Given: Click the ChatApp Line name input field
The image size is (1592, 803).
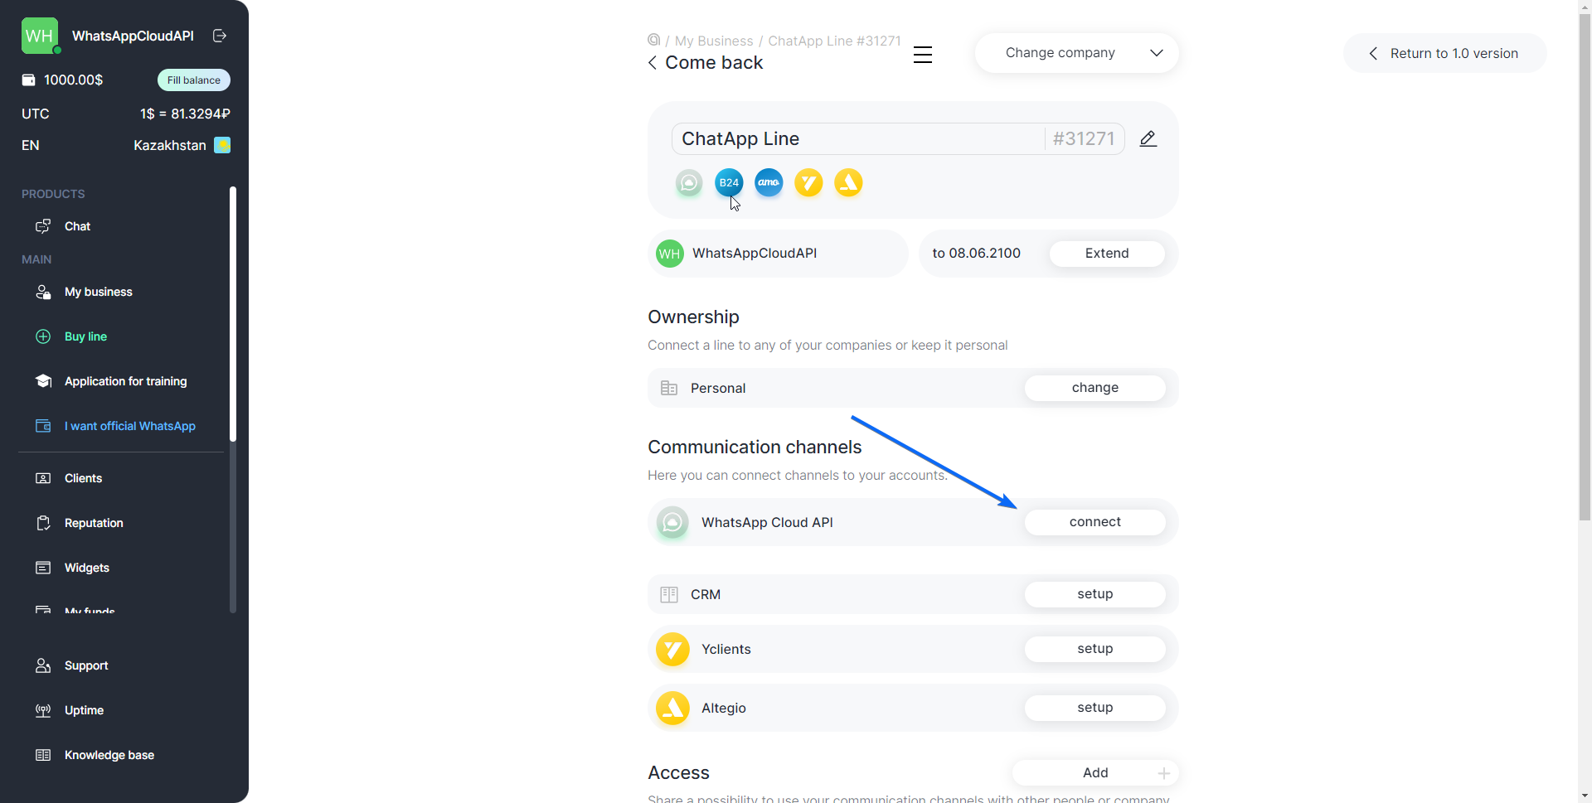Looking at the screenshot, I should pyautogui.click(x=854, y=138).
